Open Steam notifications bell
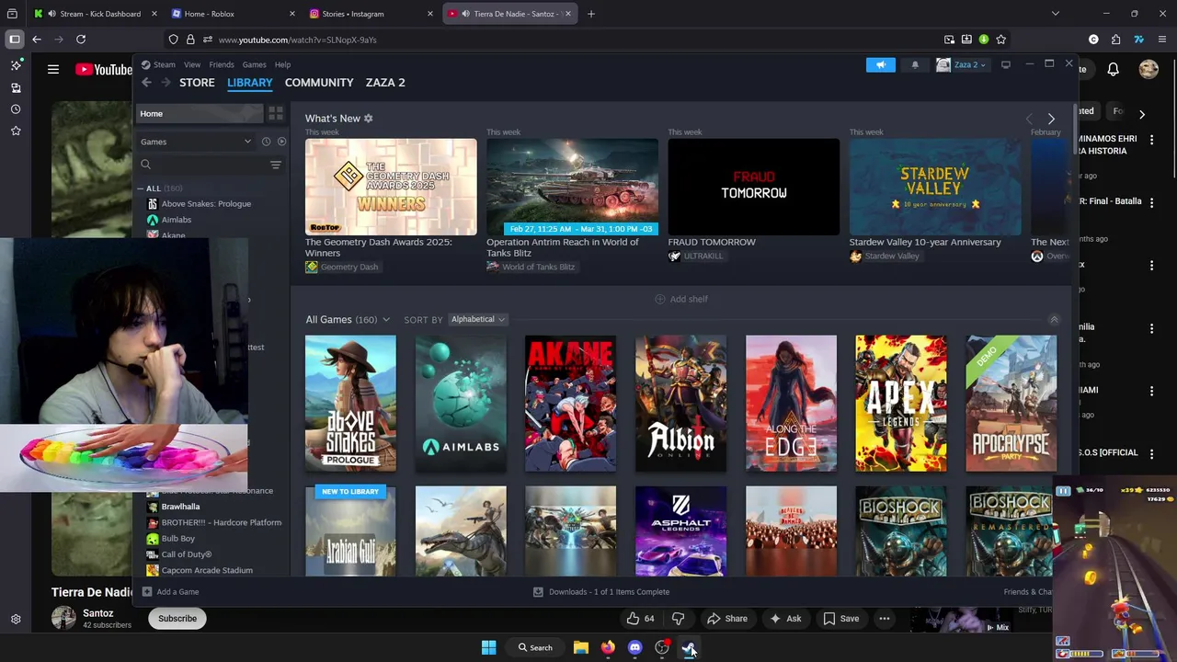 (x=915, y=64)
